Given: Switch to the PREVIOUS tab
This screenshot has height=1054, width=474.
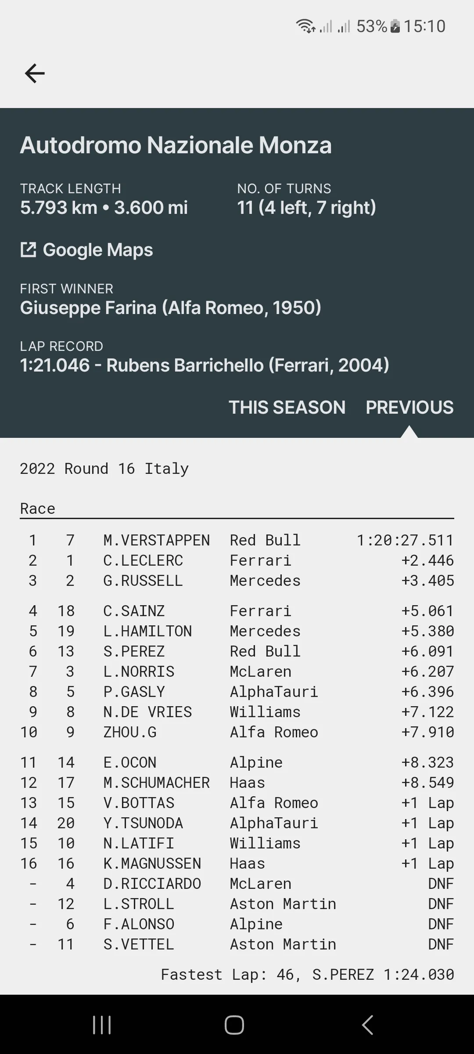Looking at the screenshot, I should pyautogui.click(x=409, y=408).
